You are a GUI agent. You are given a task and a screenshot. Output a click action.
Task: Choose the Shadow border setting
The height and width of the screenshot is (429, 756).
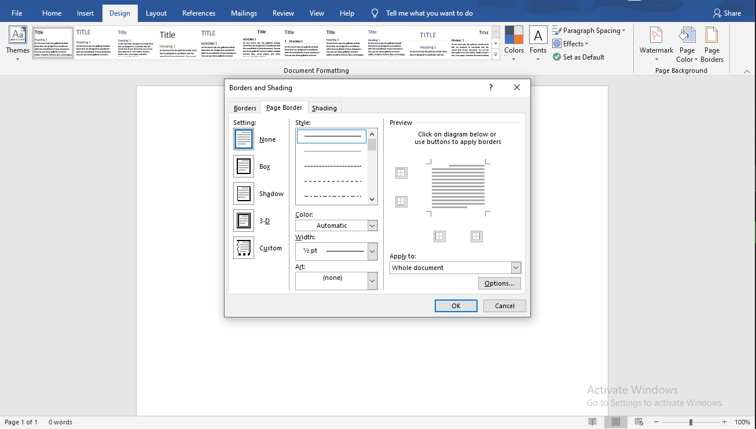coord(244,194)
